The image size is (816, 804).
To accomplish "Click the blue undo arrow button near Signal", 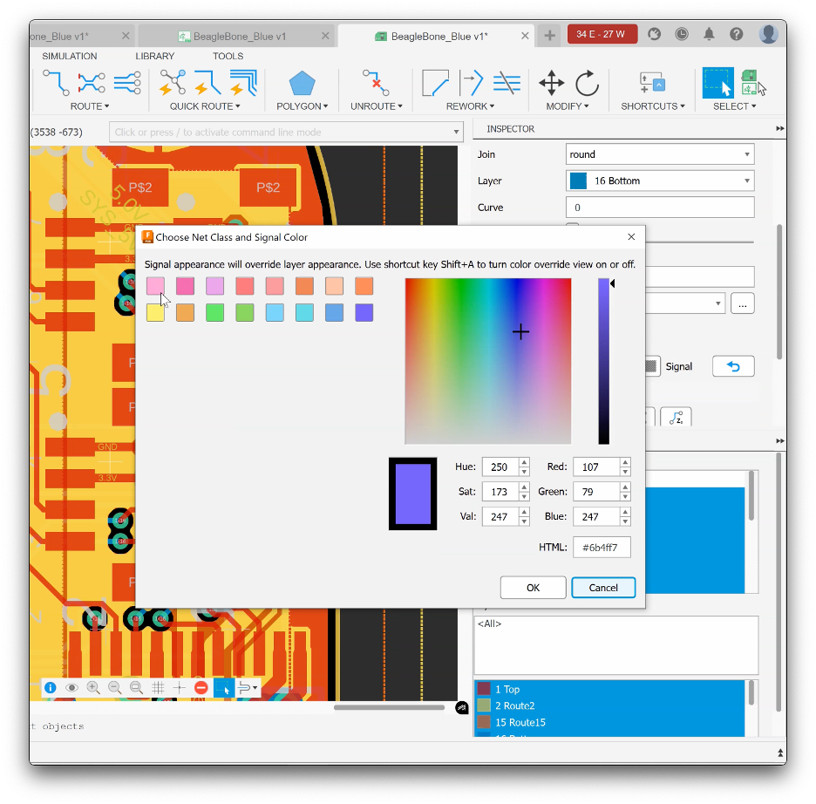I will [x=732, y=366].
